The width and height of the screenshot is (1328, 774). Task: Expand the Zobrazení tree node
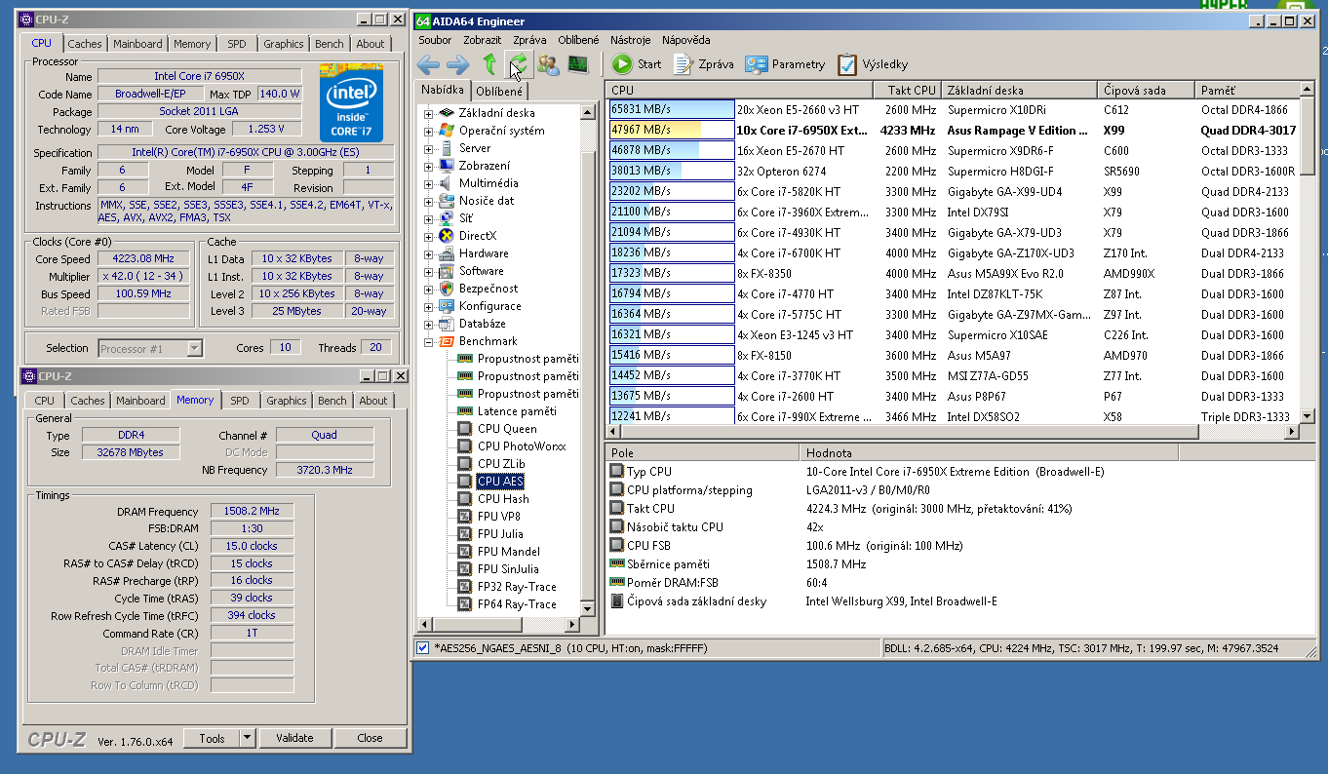pos(428,166)
